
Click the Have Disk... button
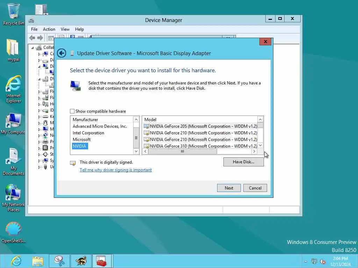[243, 162]
